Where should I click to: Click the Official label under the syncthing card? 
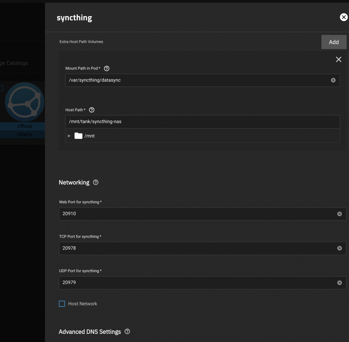25,126
